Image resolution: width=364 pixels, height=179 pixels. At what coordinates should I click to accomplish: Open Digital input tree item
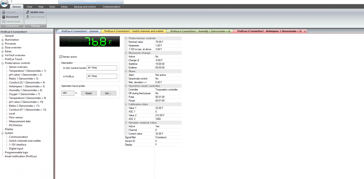tap(16, 149)
